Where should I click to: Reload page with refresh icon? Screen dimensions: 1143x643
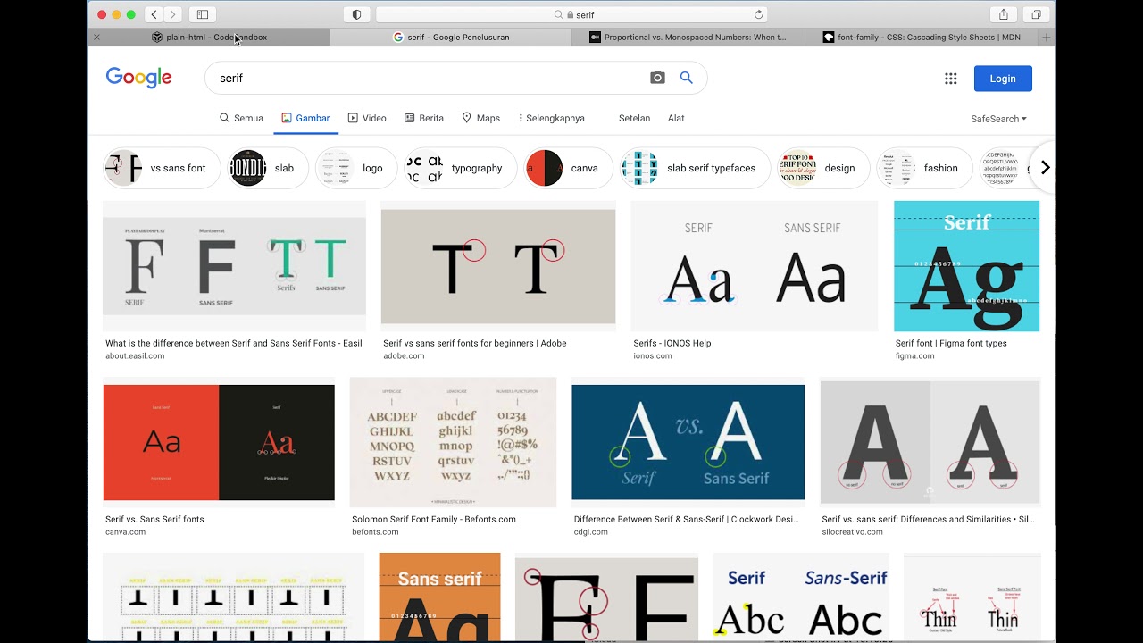pos(759,14)
